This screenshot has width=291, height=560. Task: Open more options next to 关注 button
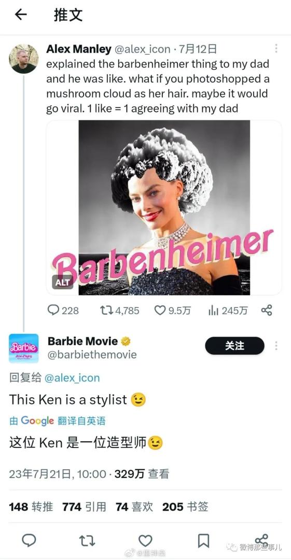pos(276,346)
